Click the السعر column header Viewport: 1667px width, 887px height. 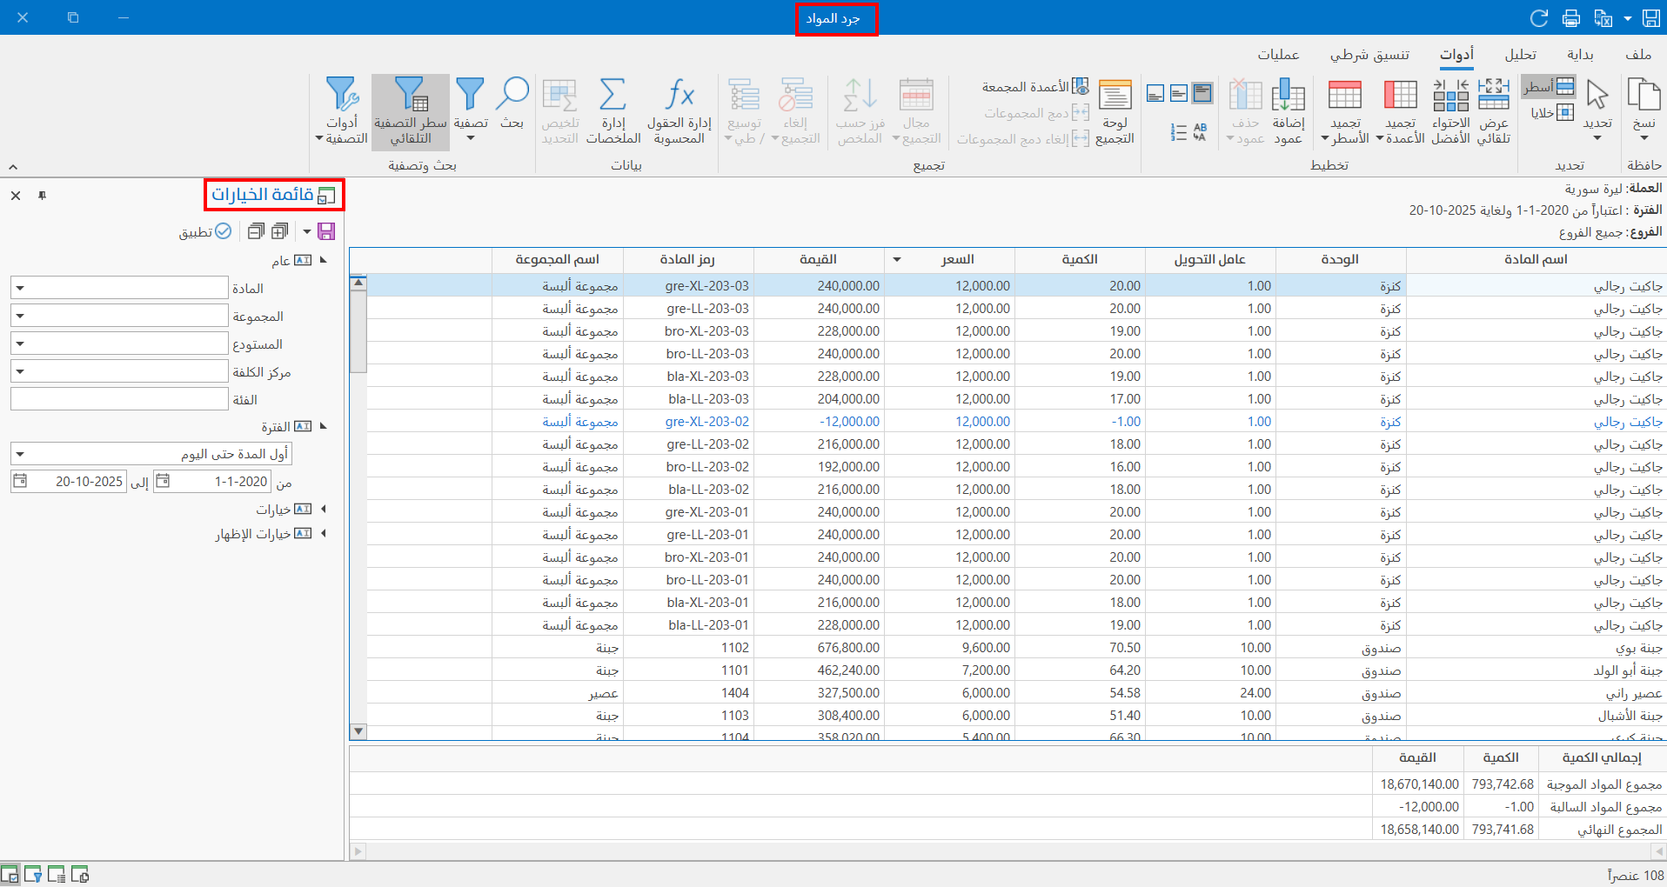point(957,259)
